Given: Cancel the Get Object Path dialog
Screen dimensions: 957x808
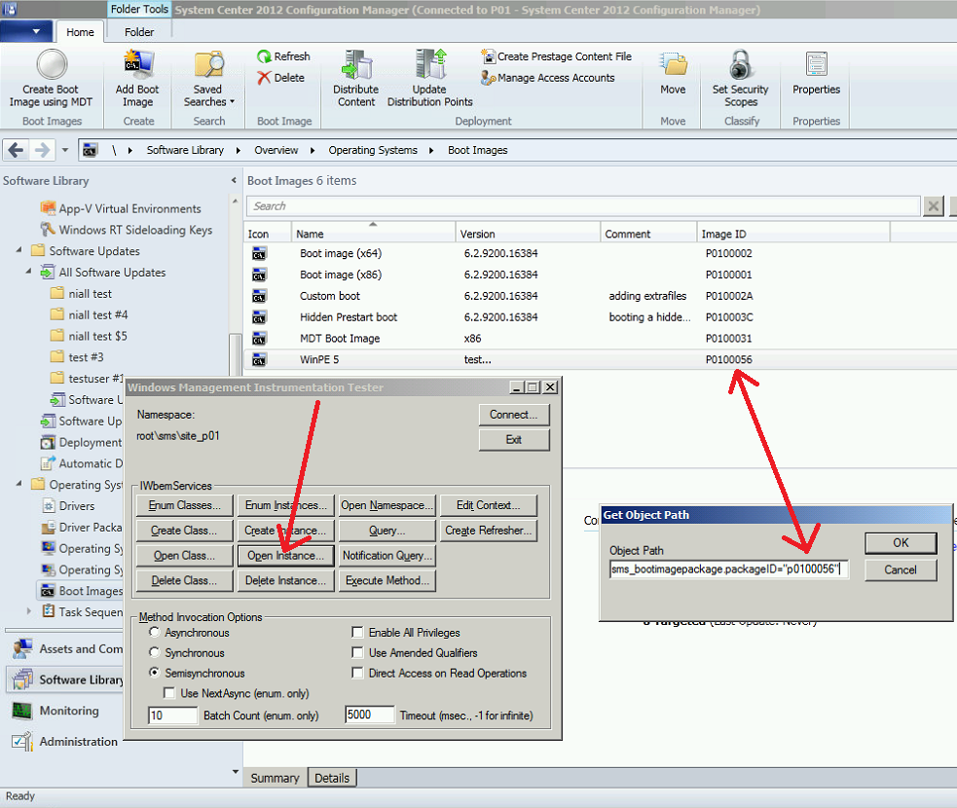Looking at the screenshot, I should [901, 569].
